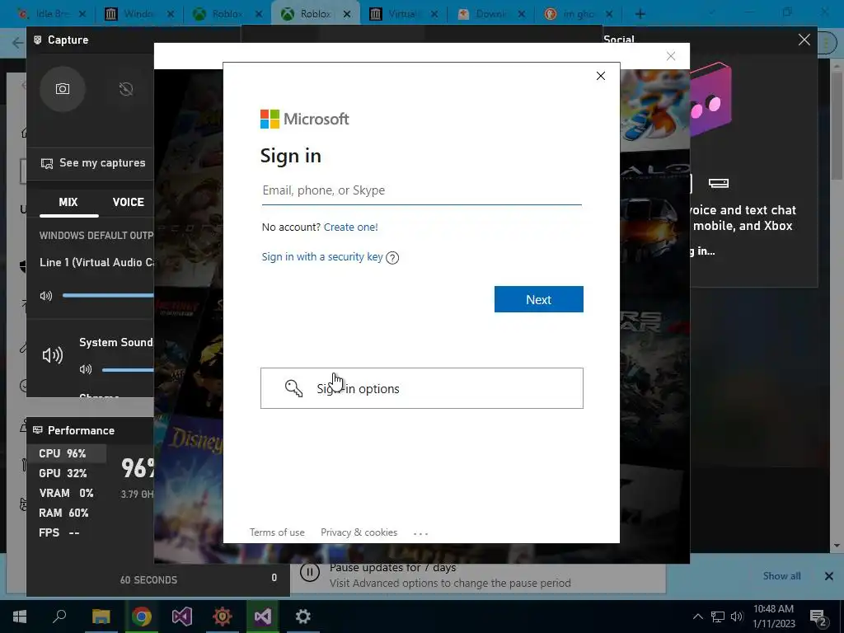Open the Windows Start menu

20,617
